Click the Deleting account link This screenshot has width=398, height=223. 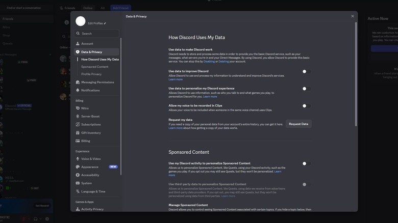pyautogui.click(x=223, y=61)
